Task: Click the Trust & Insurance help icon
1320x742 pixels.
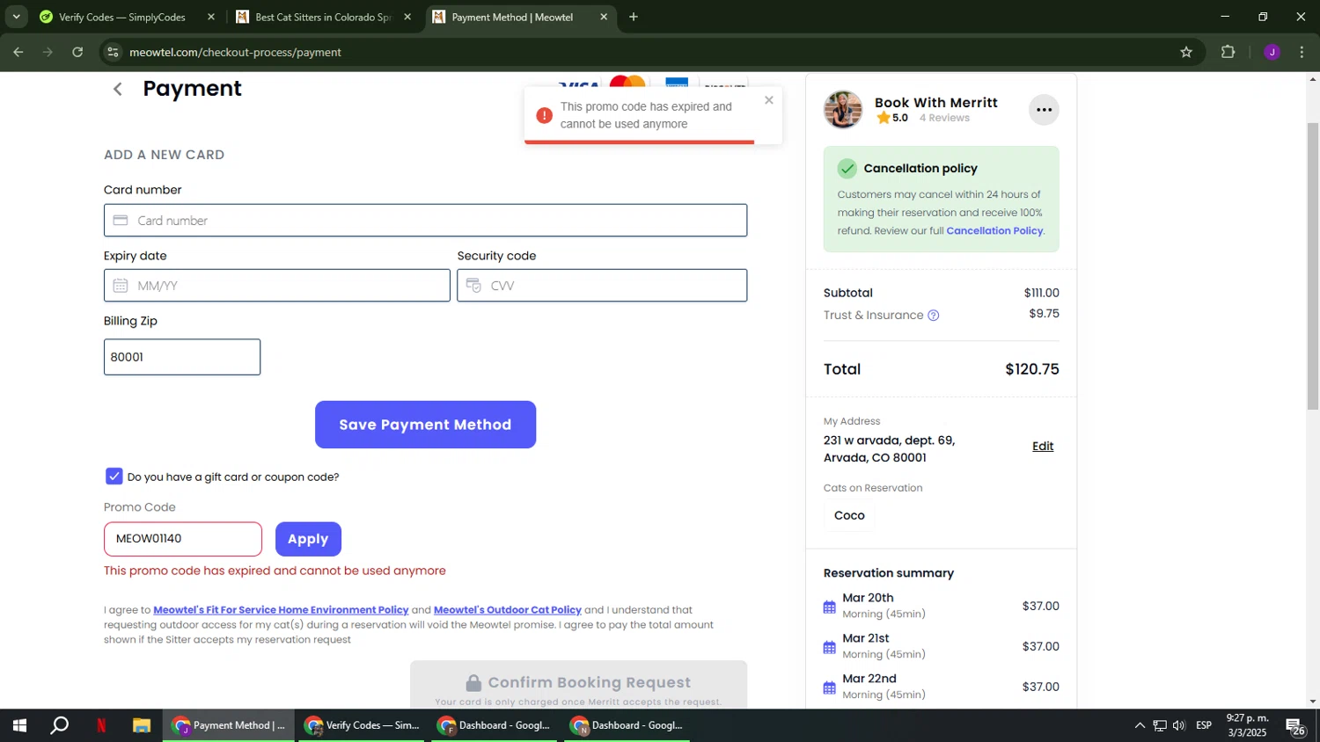Action: 934,316
